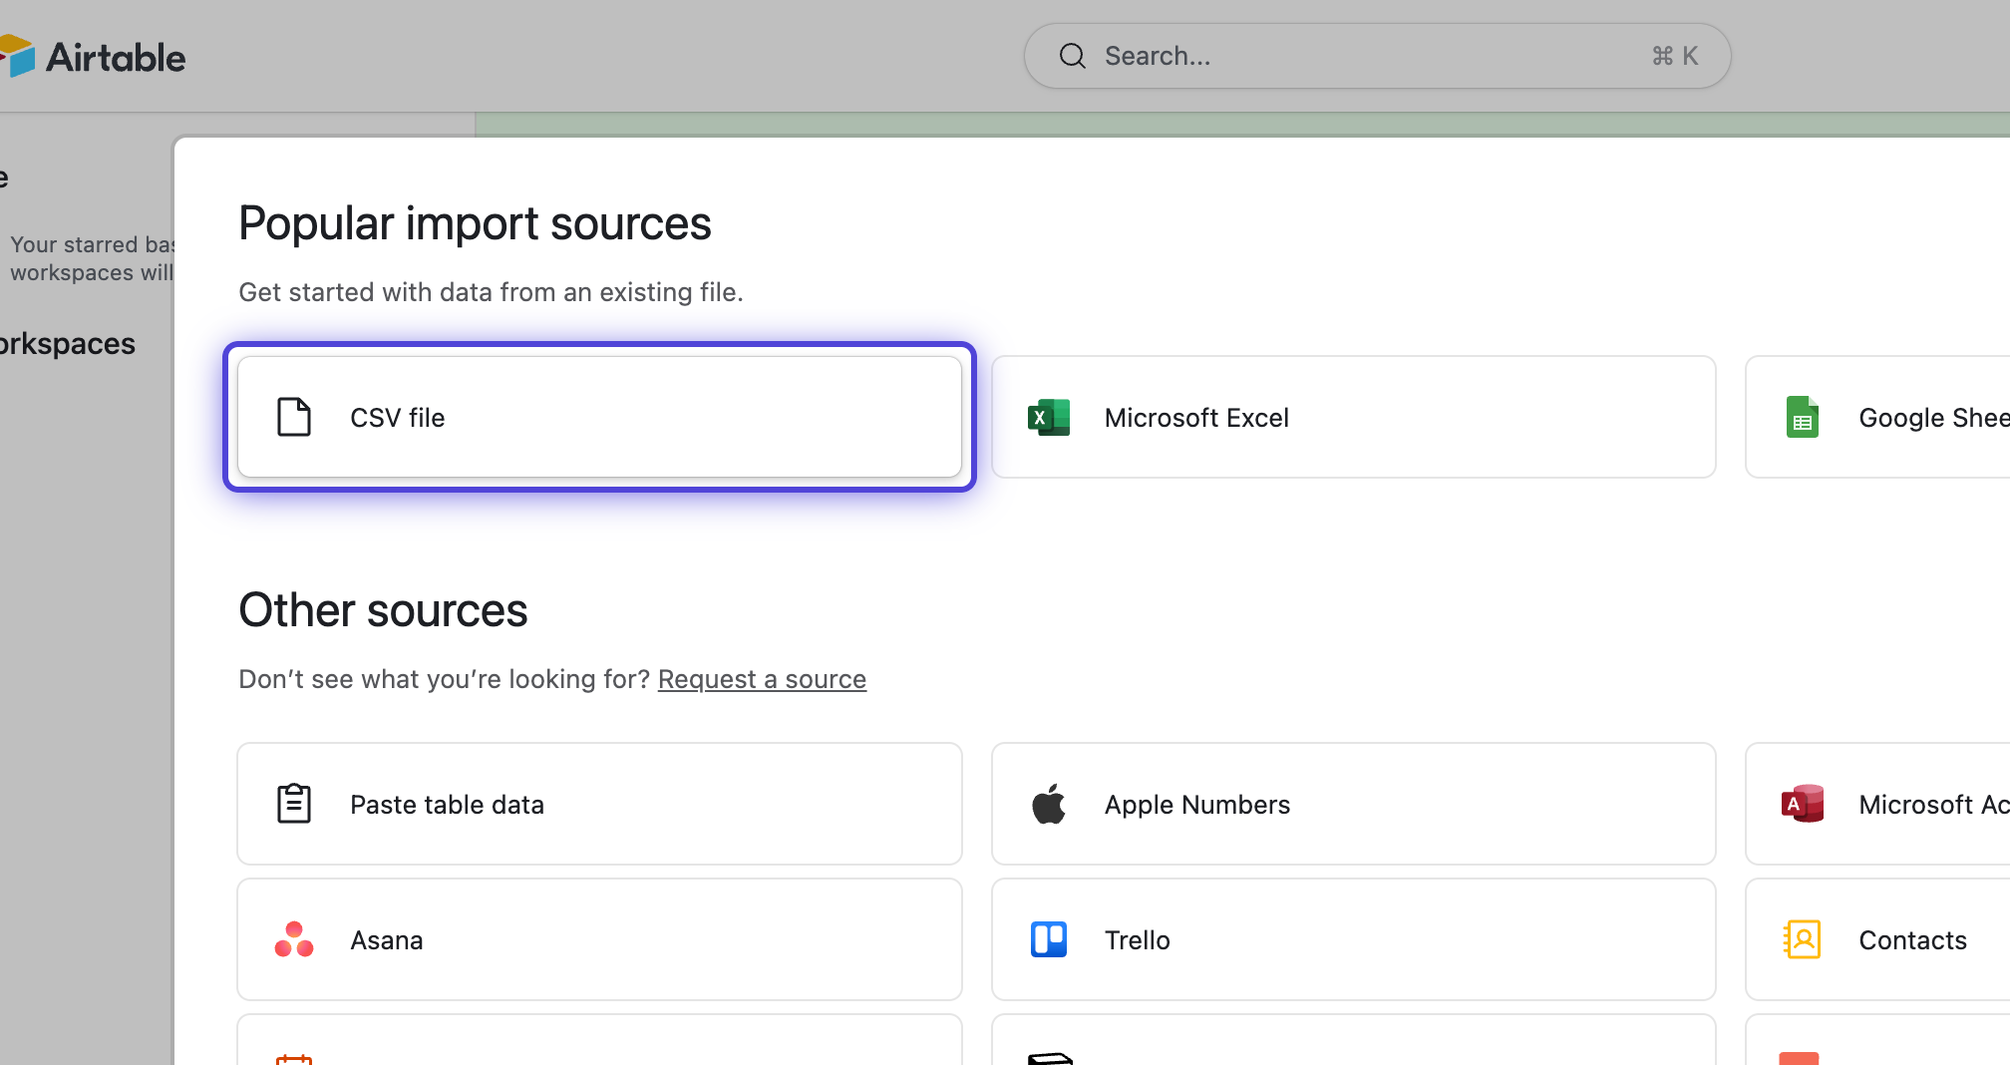Screen dimensions: 2010x1065
Task: Click the Airtable logo
Action: [95, 57]
